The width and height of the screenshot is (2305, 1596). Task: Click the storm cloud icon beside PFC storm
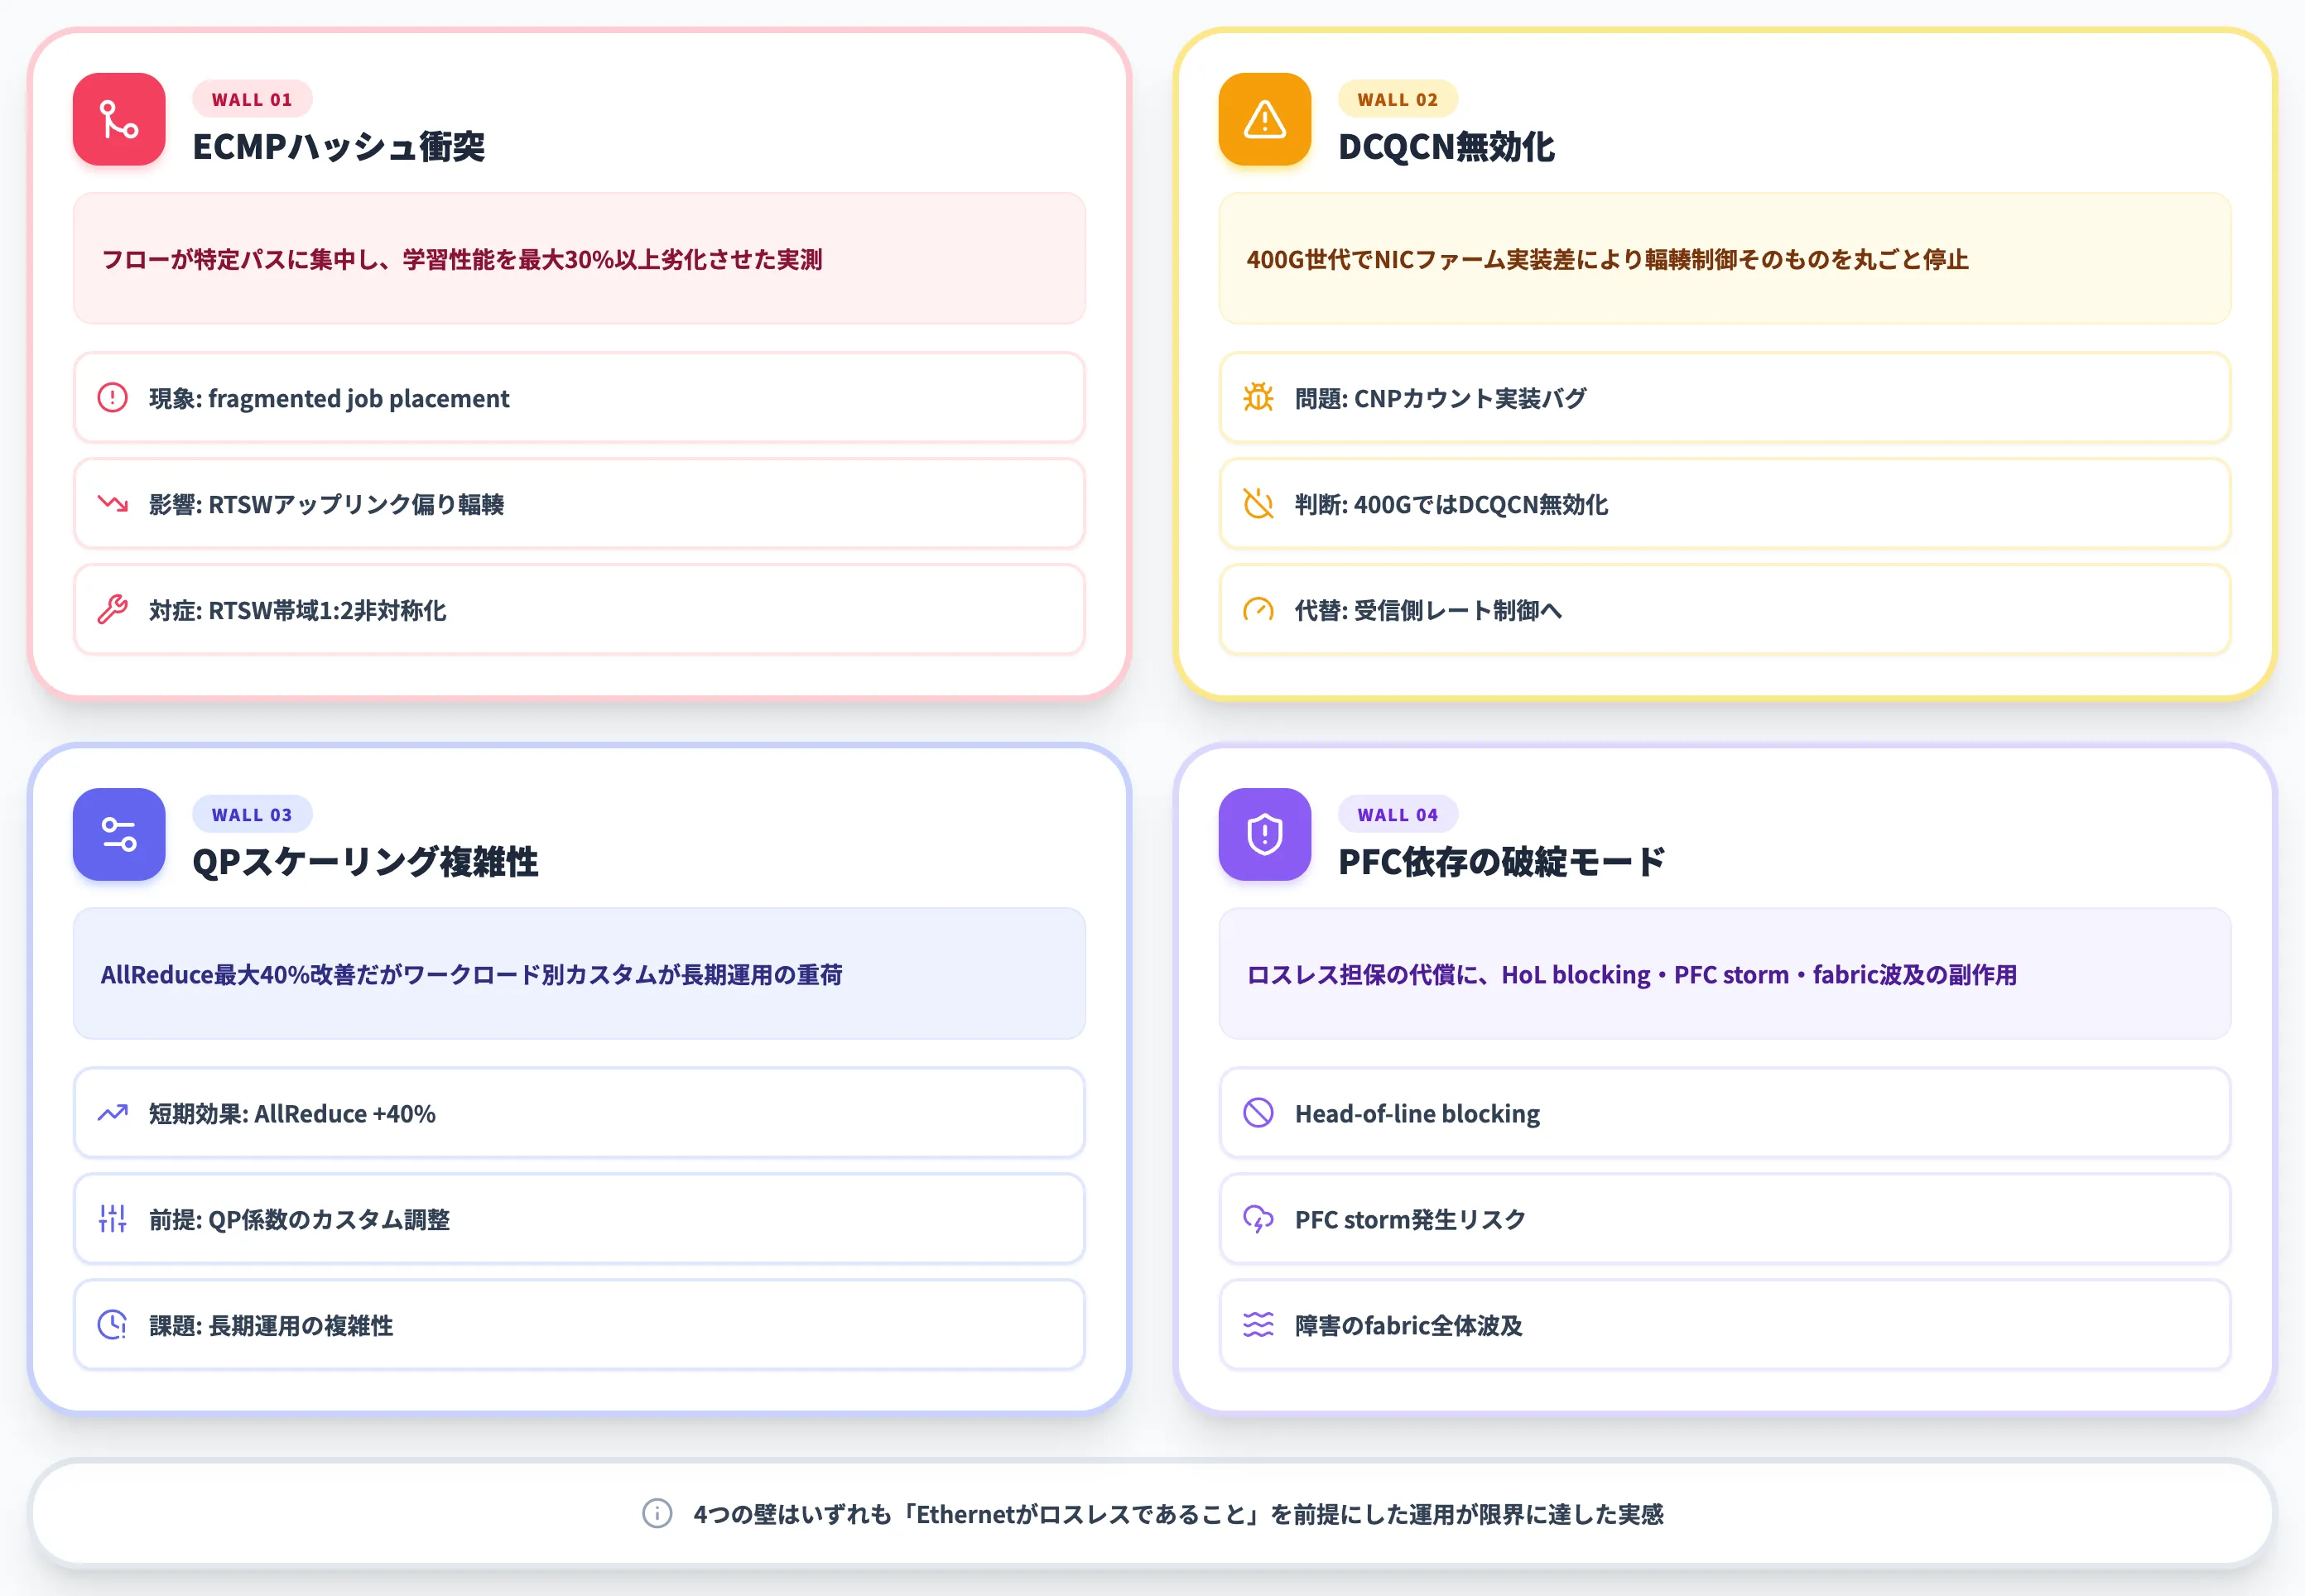[1258, 1219]
